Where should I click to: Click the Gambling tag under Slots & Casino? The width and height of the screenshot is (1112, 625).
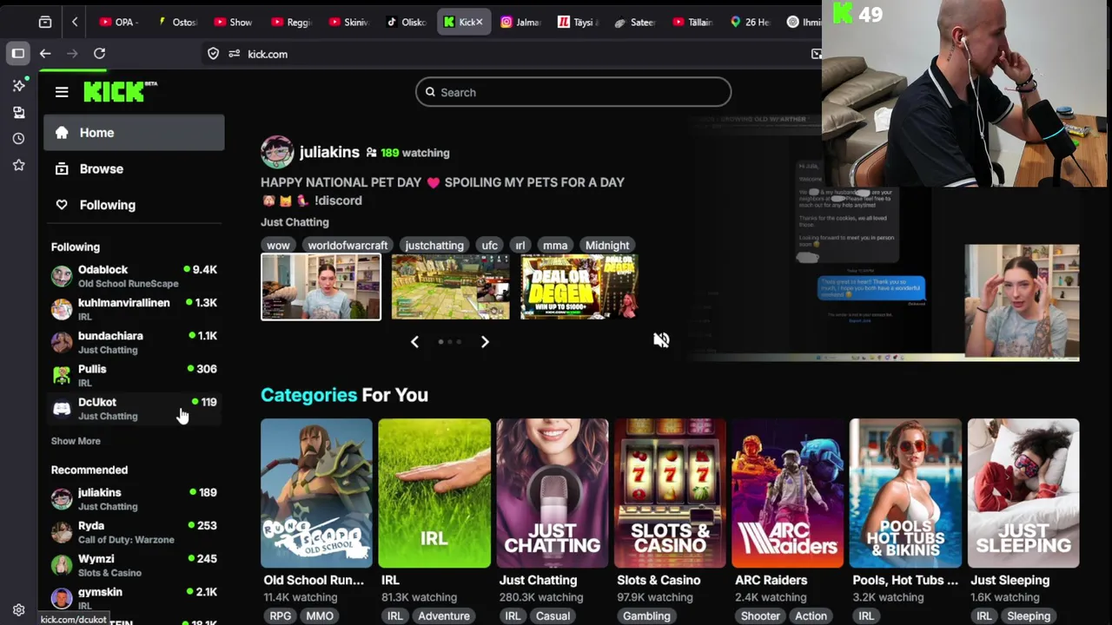(x=646, y=615)
